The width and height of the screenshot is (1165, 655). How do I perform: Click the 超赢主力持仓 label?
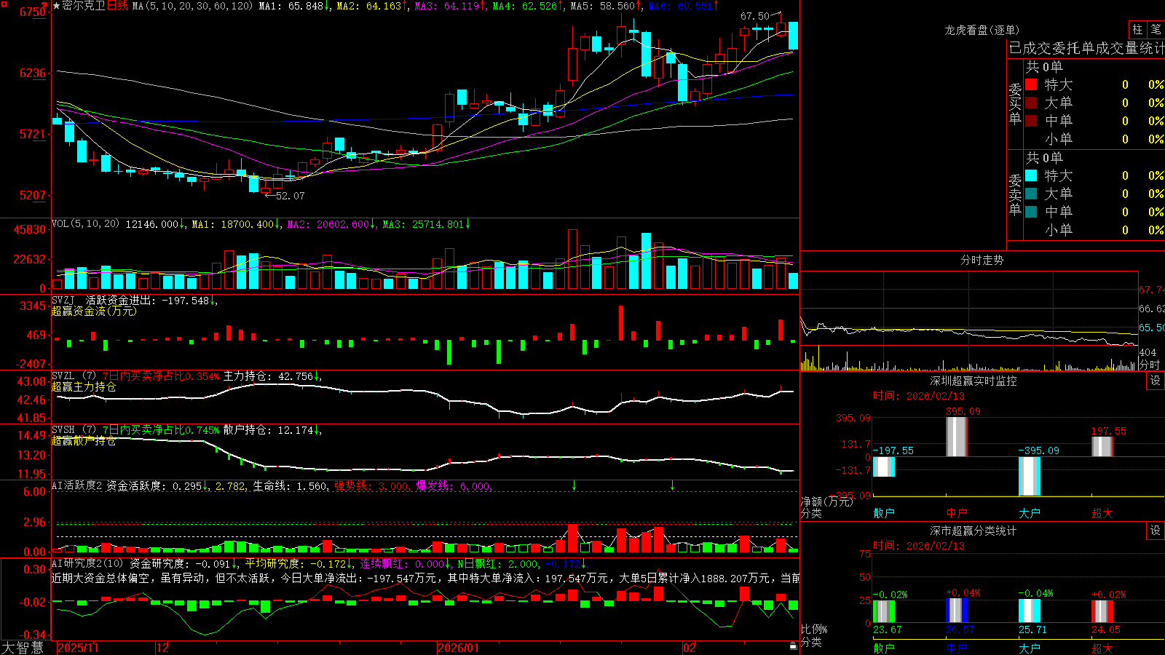[84, 386]
